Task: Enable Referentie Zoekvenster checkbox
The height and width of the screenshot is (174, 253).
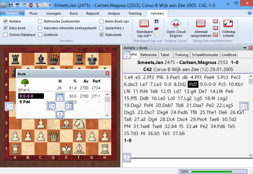Action: click(40, 21)
